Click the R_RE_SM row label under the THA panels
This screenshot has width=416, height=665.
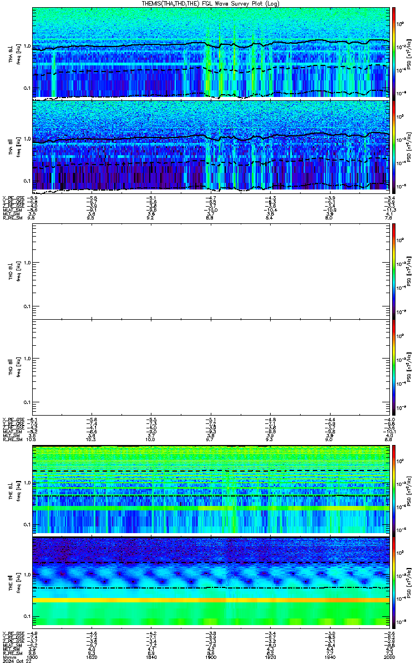tap(12, 218)
